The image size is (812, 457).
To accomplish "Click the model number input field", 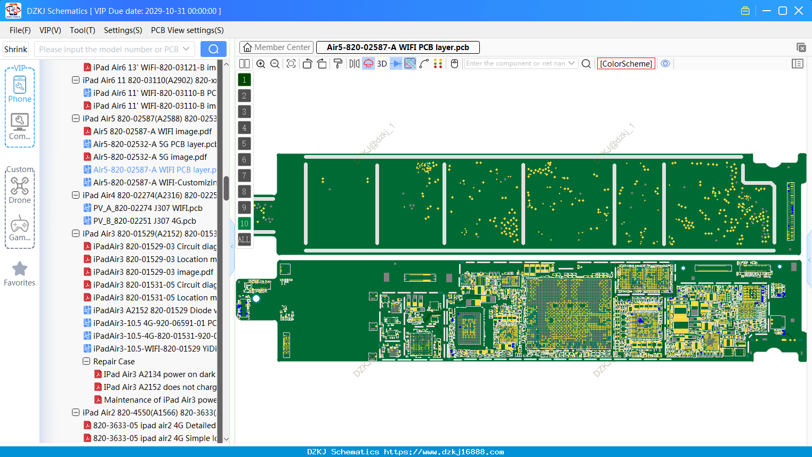I will coord(109,49).
